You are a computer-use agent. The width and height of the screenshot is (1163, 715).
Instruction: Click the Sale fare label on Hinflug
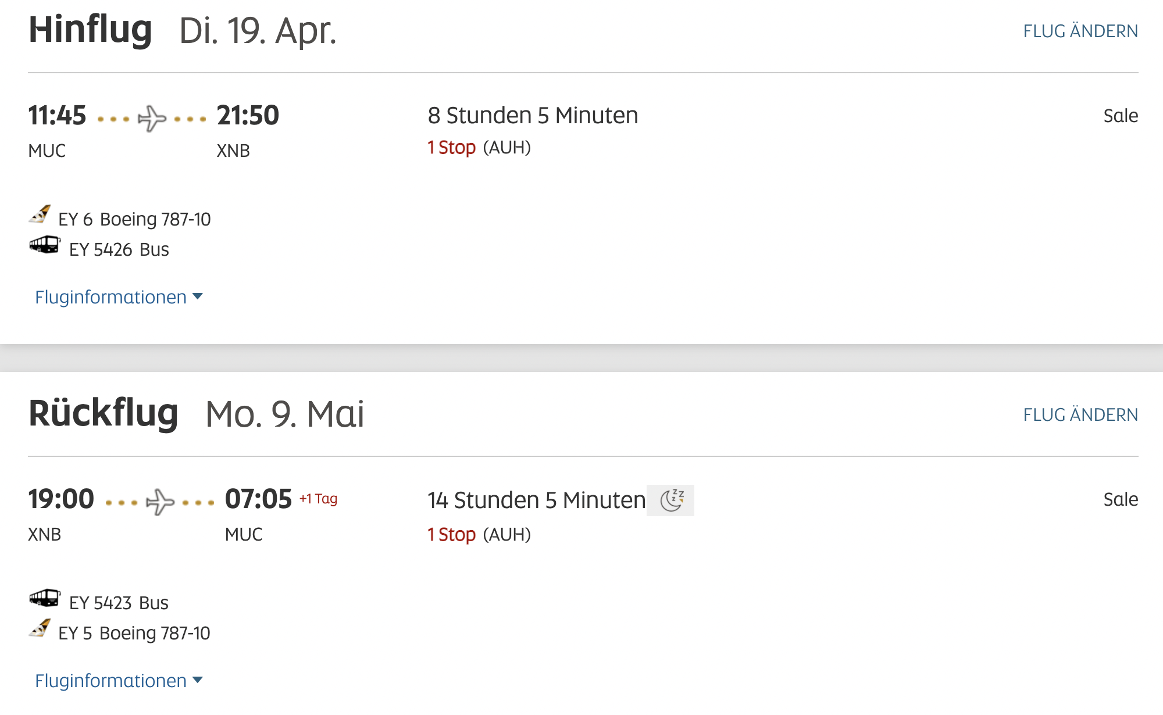[1121, 116]
